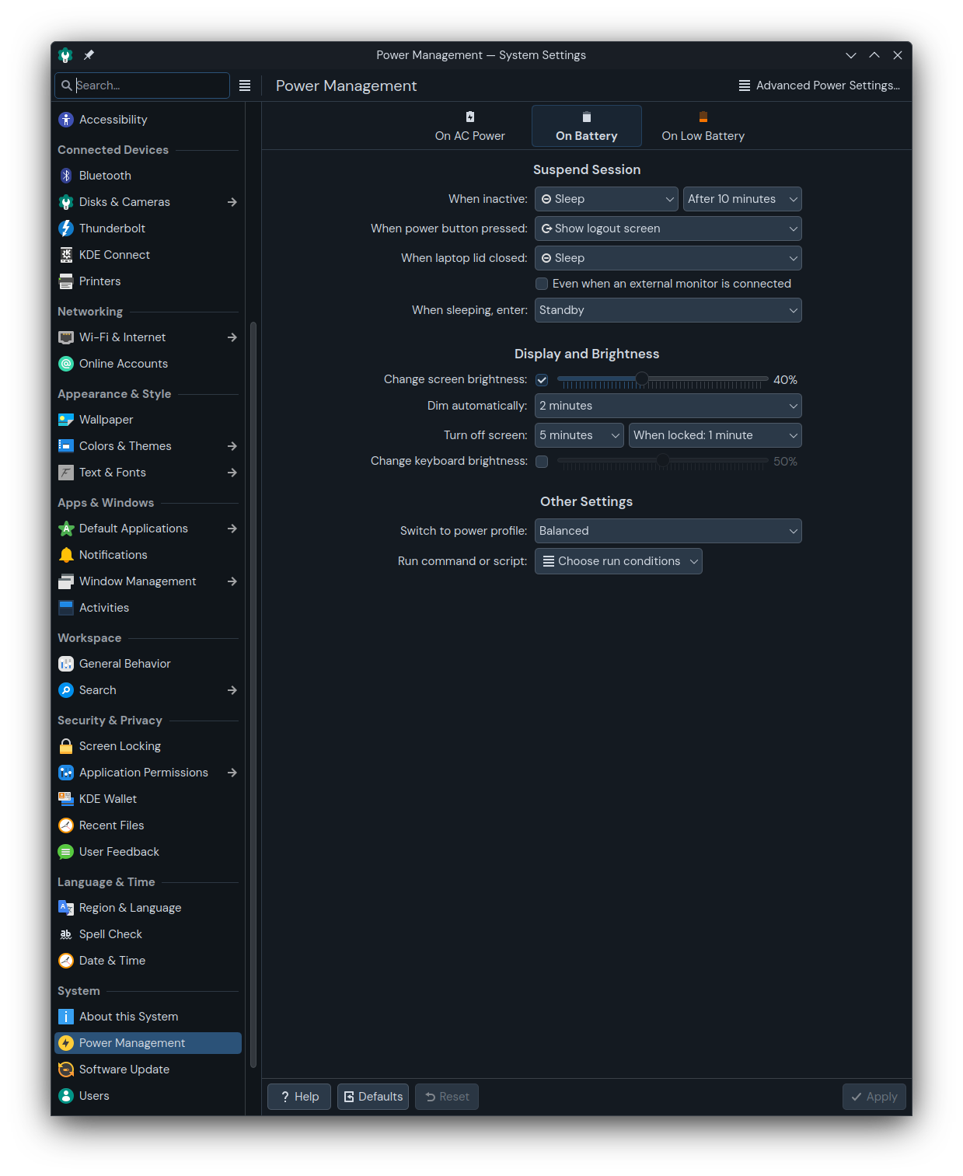Screen dimensions: 963x1176
Task: Open the Dim automatically dropdown
Action: click(667, 405)
